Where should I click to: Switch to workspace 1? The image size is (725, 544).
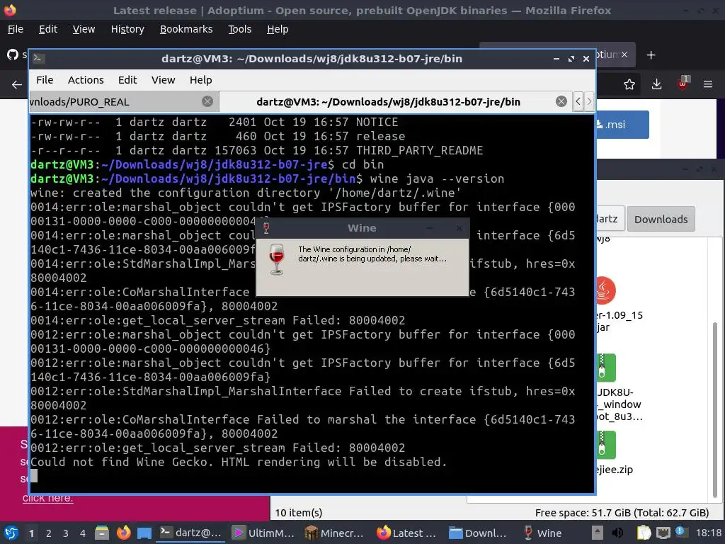click(x=31, y=533)
